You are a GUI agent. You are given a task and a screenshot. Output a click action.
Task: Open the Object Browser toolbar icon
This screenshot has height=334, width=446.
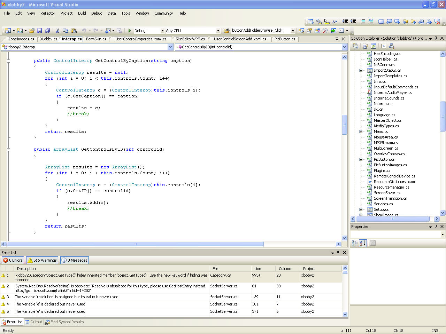point(317,31)
